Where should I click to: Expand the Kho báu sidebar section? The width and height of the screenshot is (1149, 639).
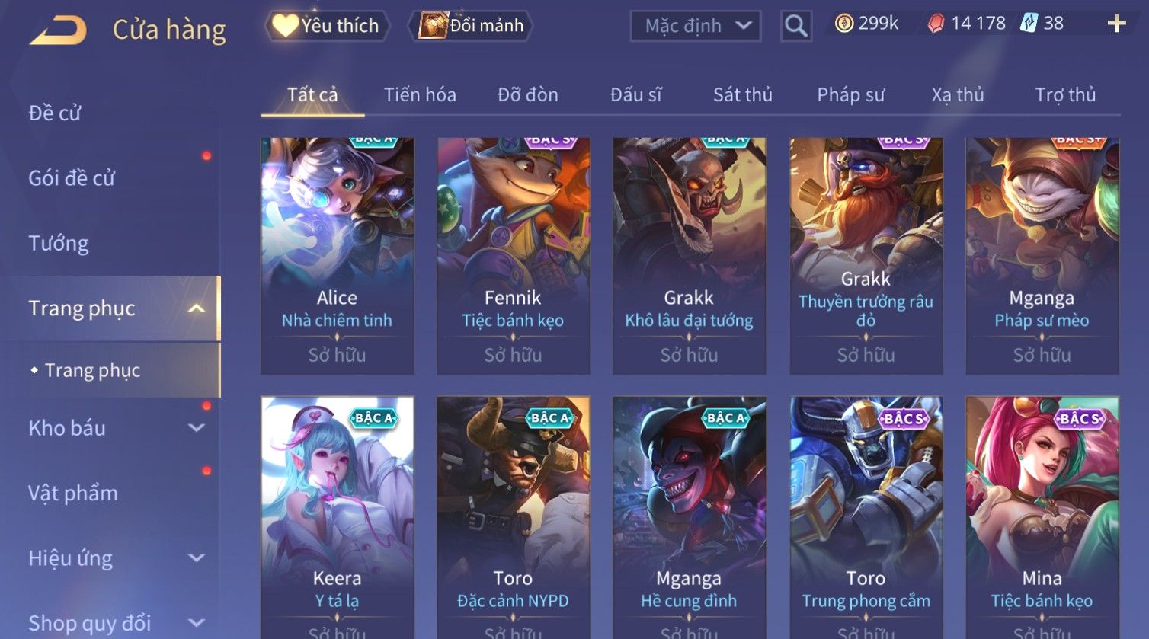197,428
